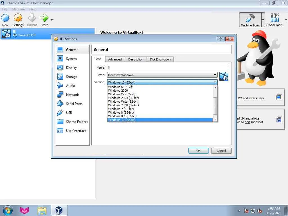This screenshot has height=216, width=288.
Task: Collapse the Version combo box arrow
Action: click(x=215, y=82)
